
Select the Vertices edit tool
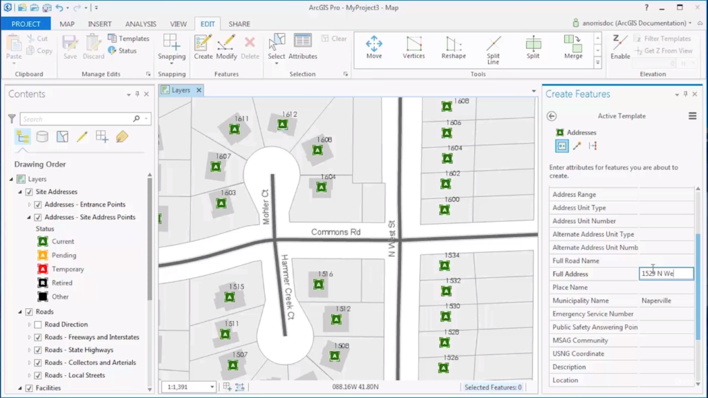[413, 48]
